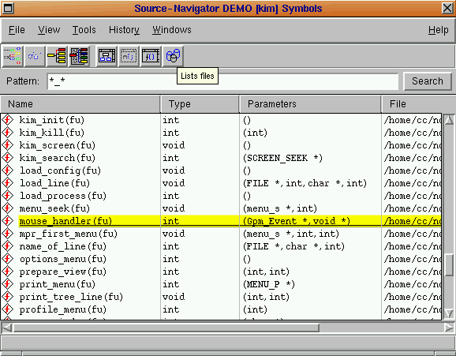Sort by the File column header
456x356 pixels.
pyautogui.click(x=418, y=104)
